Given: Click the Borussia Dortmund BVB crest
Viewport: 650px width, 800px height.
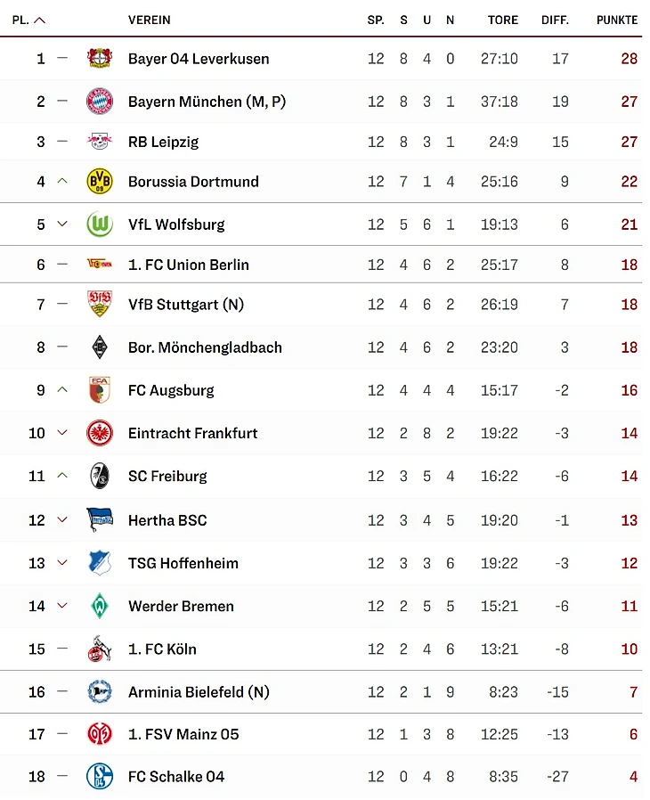Looking at the screenshot, I should click(x=100, y=182).
